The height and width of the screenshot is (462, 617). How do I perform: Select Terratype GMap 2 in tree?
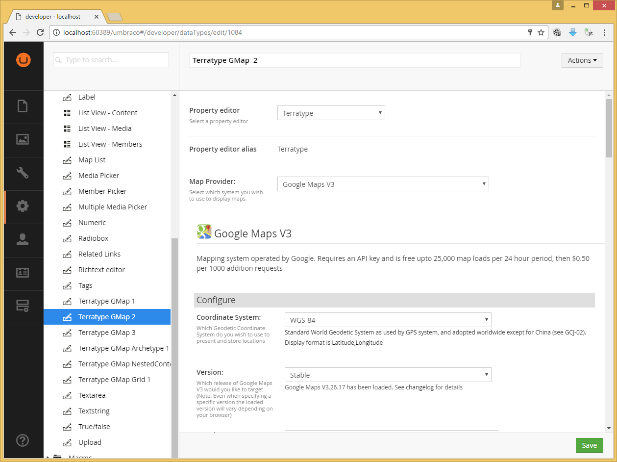[107, 317]
